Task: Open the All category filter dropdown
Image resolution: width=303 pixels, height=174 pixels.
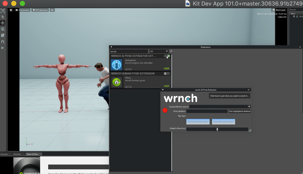Action: pos(159,51)
